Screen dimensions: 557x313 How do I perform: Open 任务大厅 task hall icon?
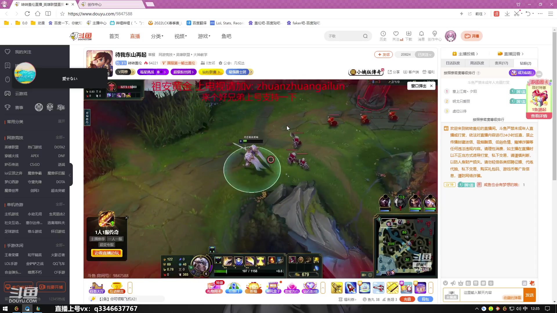pyautogui.click(x=97, y=287)
